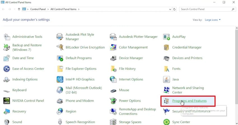Expand the address bar history dropdown
The width and height of the screenshot is (238, 125).
pyautogui.click(x=170, y=9)
